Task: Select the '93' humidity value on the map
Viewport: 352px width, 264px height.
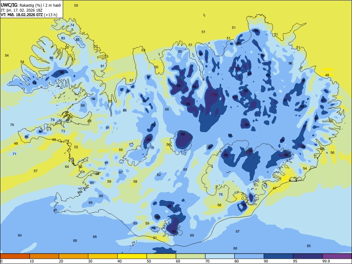Action: (34, 83)
